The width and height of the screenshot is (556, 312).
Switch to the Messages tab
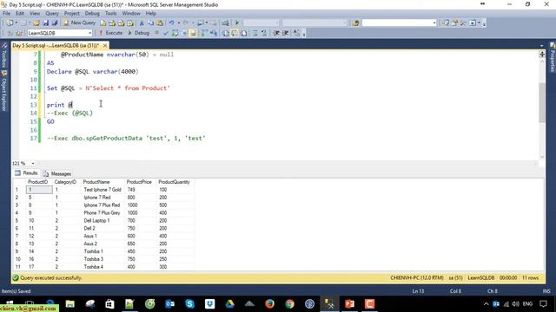pyautogui.click(x=57, y=173)
